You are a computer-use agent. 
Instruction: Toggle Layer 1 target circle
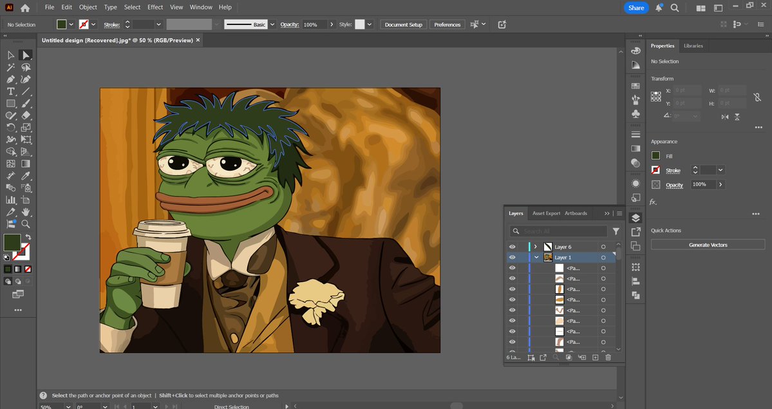603,257
